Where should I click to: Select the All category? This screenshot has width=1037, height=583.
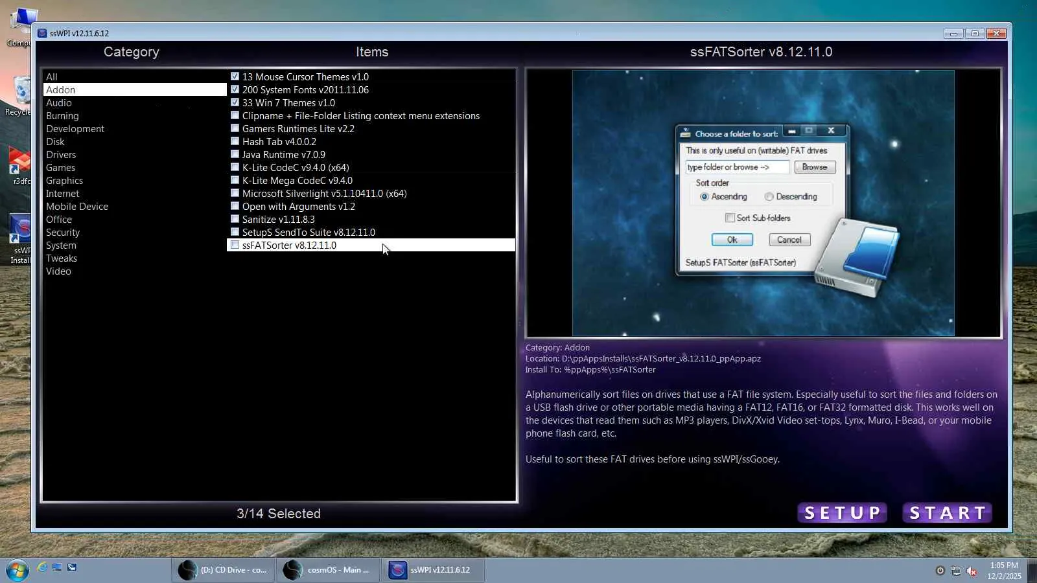[135, 77]
